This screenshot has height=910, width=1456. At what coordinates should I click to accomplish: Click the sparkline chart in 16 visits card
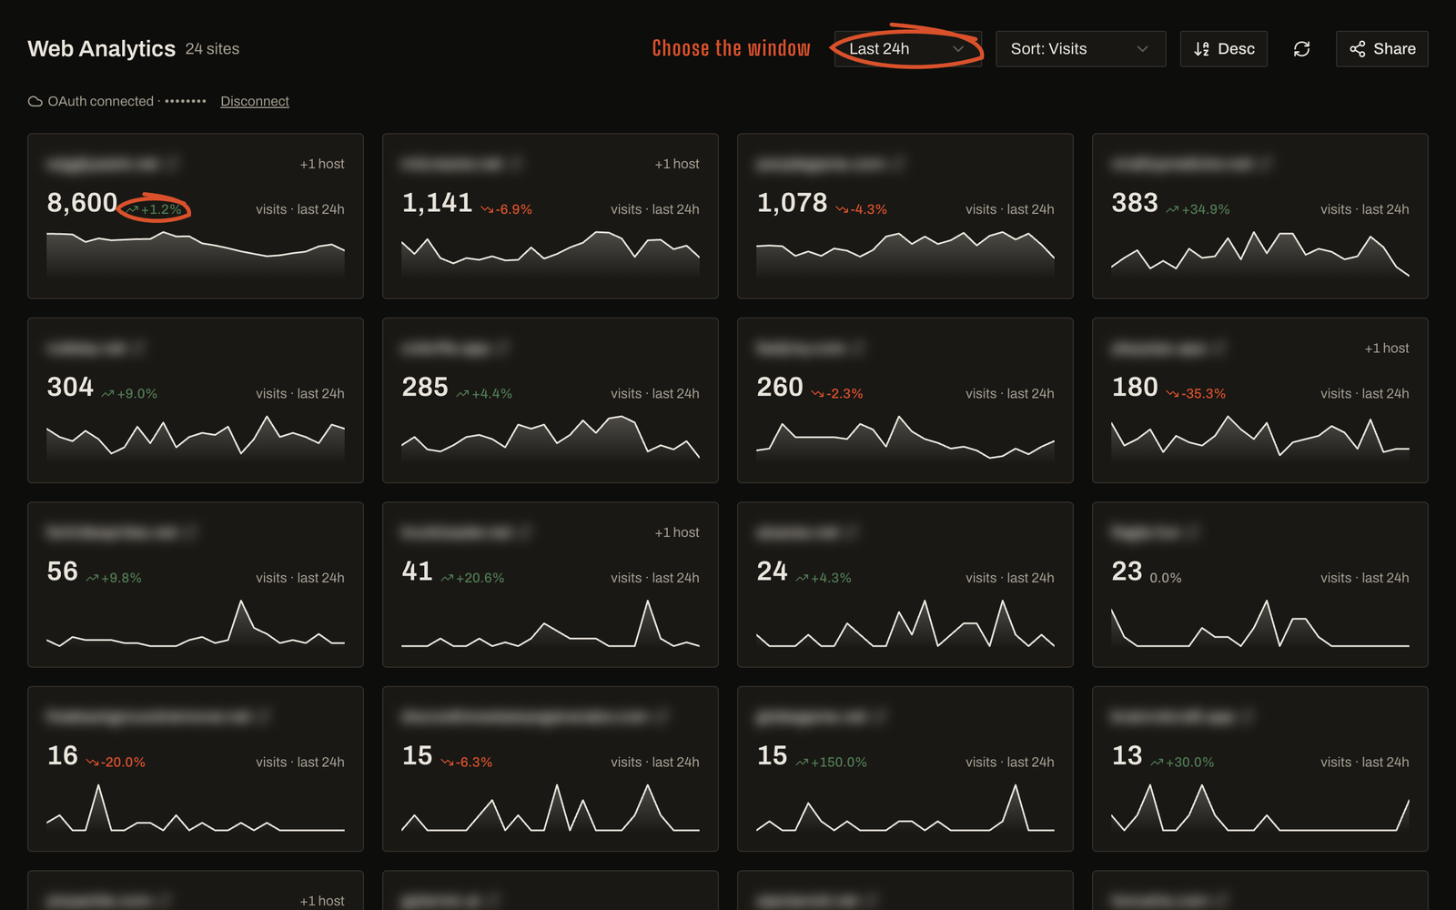pyautogui.click(x=196, y=807)
